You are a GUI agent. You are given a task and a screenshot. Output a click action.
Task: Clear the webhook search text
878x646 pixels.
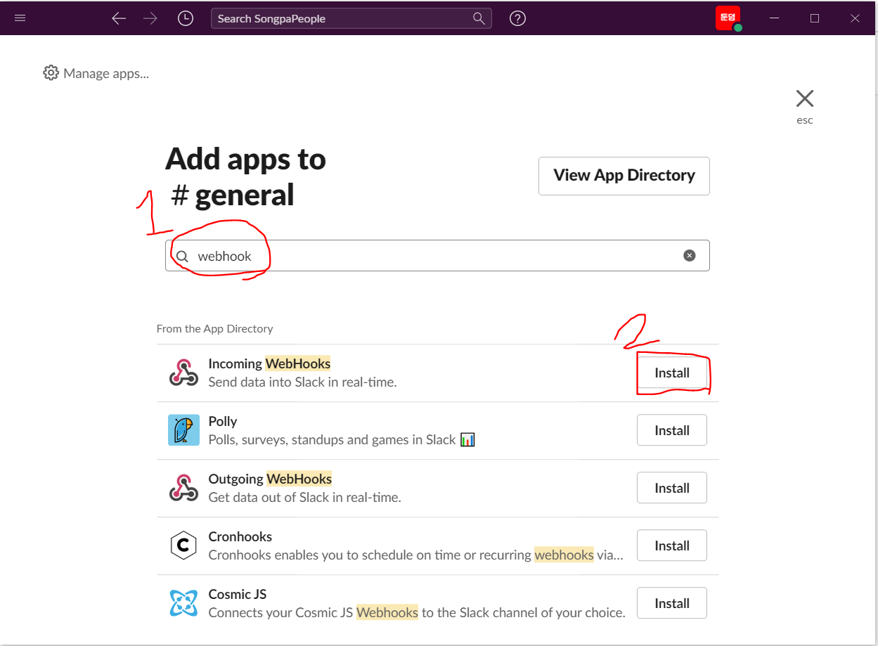[x=690, y=255]
